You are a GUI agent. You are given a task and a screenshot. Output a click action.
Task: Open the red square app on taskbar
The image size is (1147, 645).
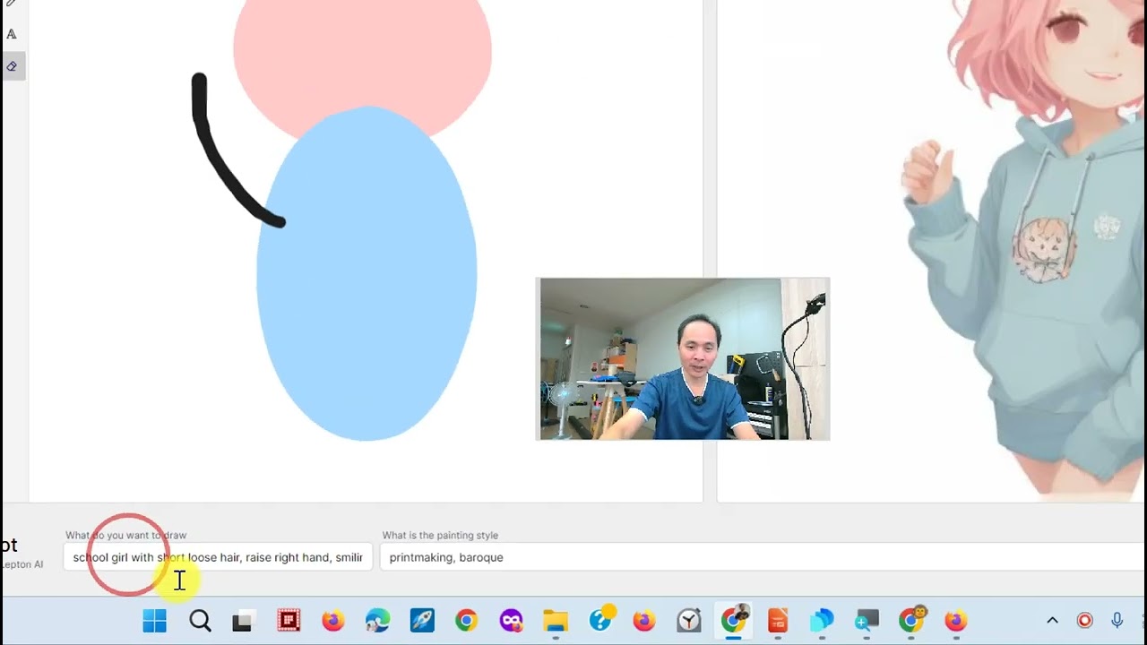(x=288, y=621)
